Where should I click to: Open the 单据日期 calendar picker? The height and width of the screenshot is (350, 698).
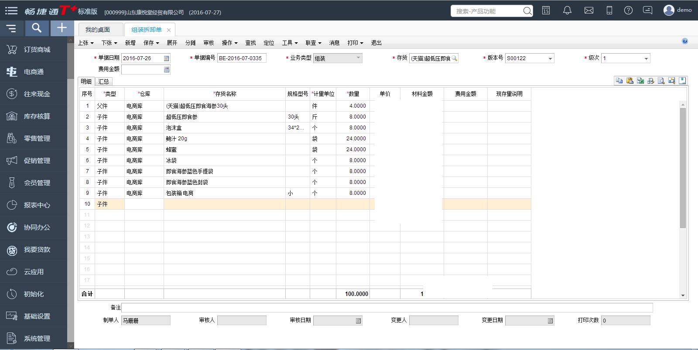coord(166,58)
